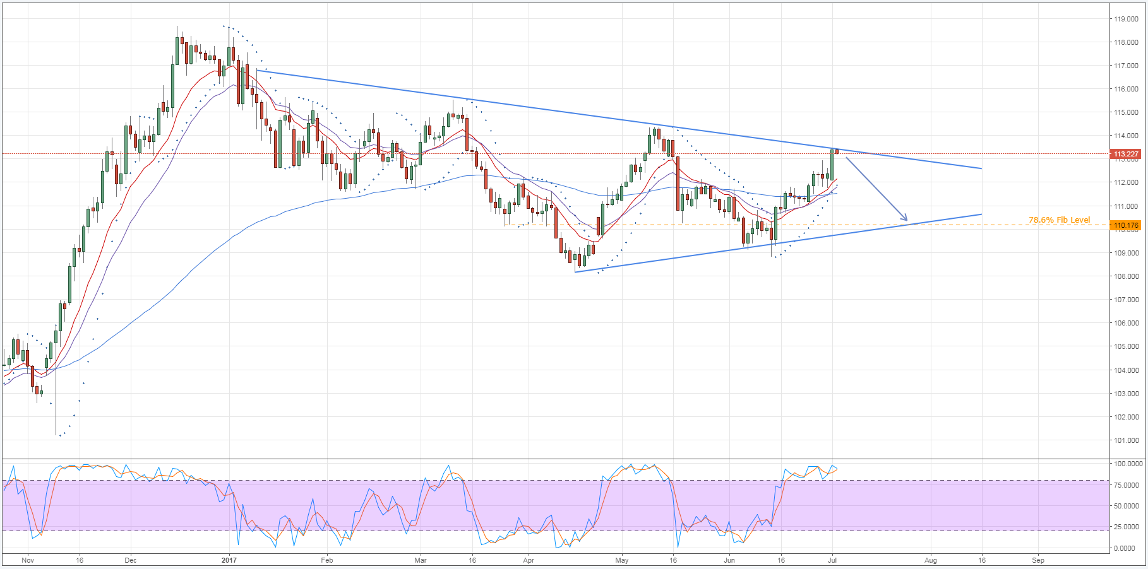Click the Mar date label

(x=421, y=560)
